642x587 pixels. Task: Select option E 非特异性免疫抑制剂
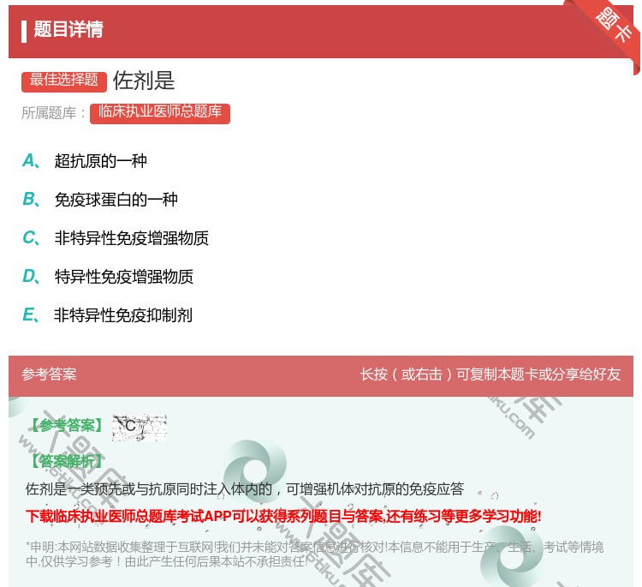tap(107, 314)
